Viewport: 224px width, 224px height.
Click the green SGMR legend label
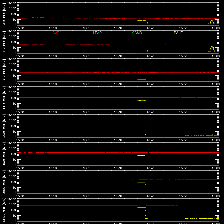[x=137, y=33]
